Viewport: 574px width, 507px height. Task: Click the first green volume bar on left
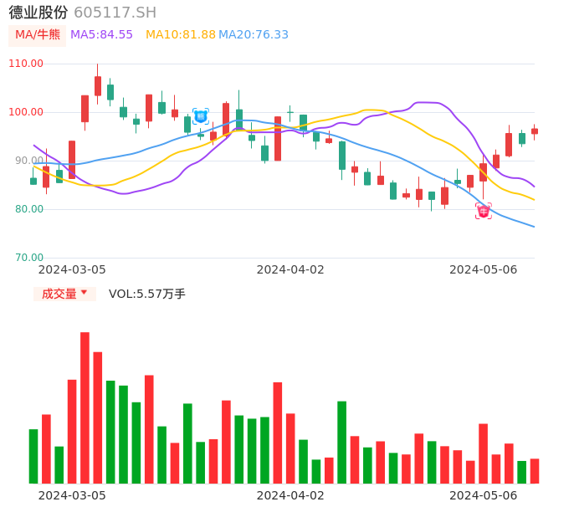pyautogui.click(x=33, y=456)
